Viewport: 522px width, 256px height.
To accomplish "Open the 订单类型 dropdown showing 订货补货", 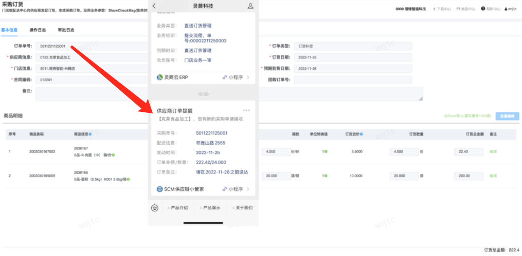I will pyautogui.click(x=353, y=46).
